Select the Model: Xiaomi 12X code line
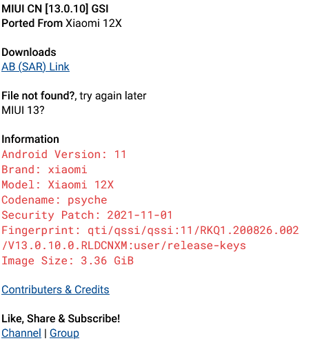The height and width of the screenshot is (343, 313). pyautogui.click(x=58, y=185)
